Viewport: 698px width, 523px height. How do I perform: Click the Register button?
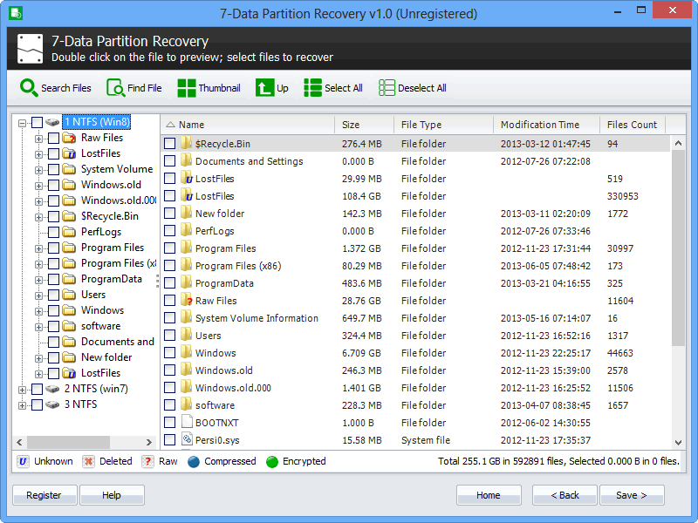click(x=44, y=495)
